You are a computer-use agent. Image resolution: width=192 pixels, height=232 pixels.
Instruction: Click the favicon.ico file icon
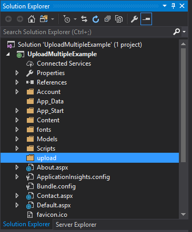click(30, 215)
